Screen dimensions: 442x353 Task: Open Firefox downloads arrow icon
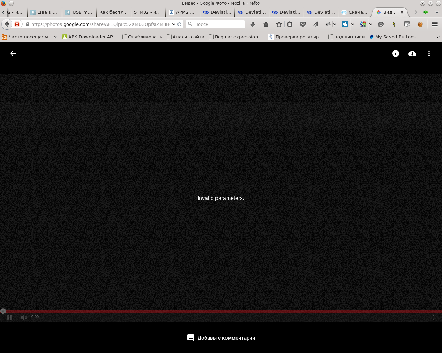(x=253, y=24)
